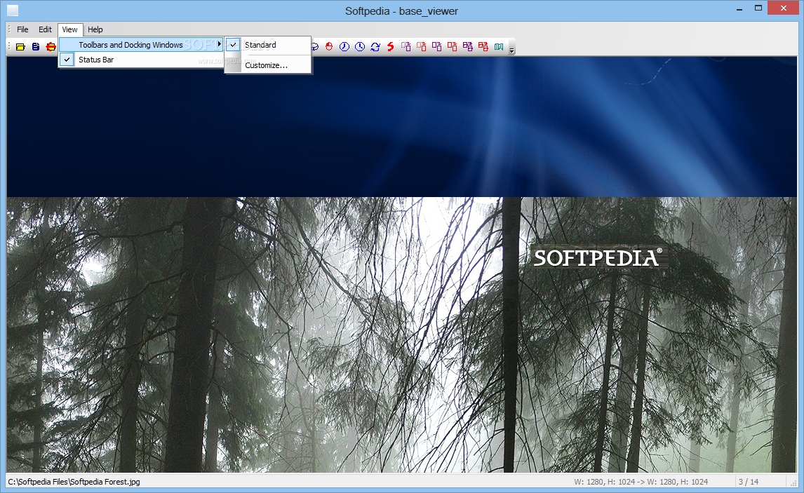Screen dimensions: 804x493
Task: Click the red dashed-square copy icon
Action: 422,46
